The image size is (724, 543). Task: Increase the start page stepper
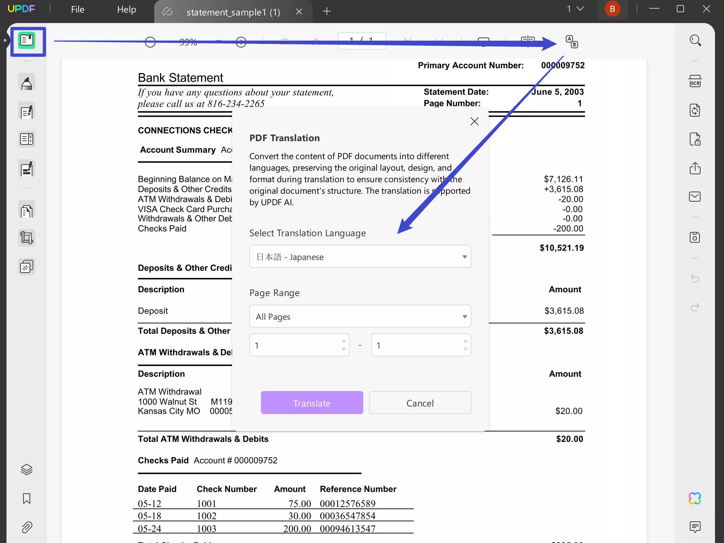pyautogui.click(x=344, y=341)
